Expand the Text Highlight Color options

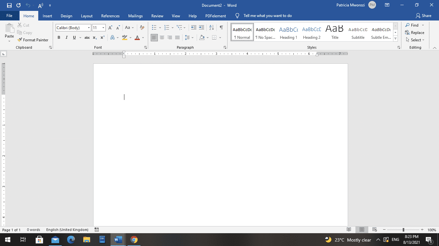coord(130,37)
